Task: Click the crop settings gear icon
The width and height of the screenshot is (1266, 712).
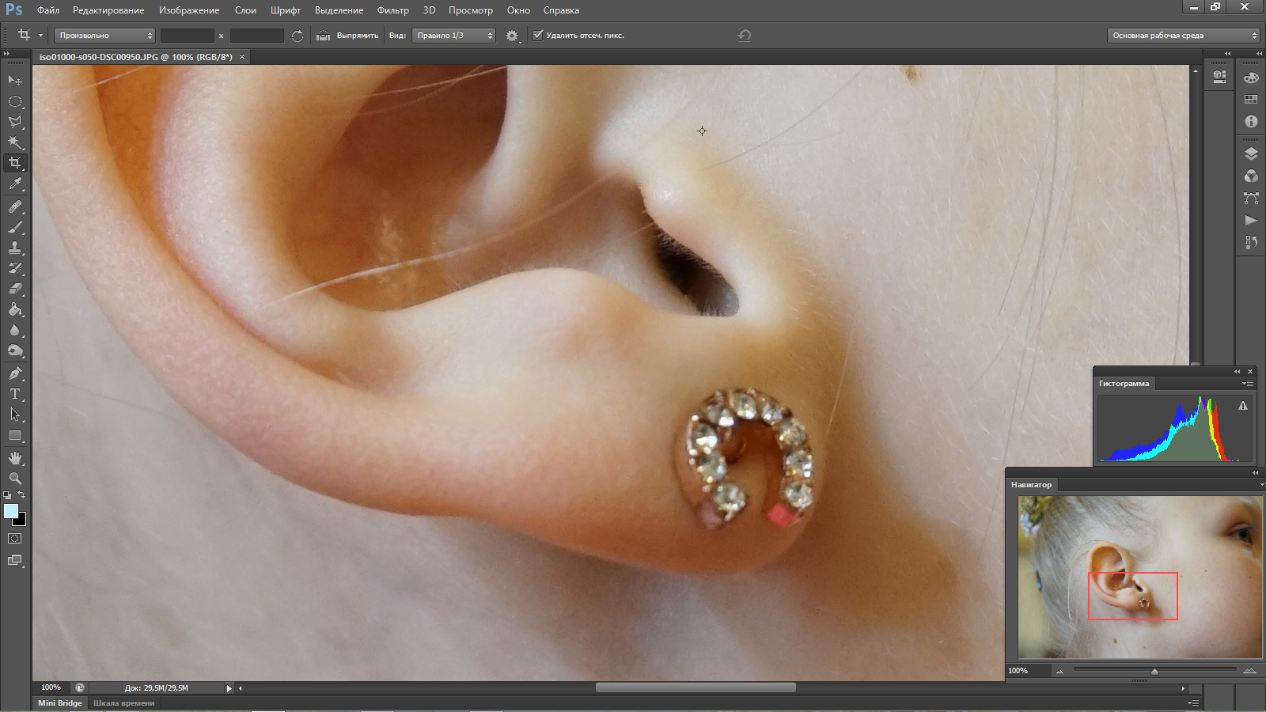Action: [512, 36]
